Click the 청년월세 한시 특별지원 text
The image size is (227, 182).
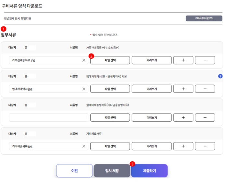click(18, 18)
